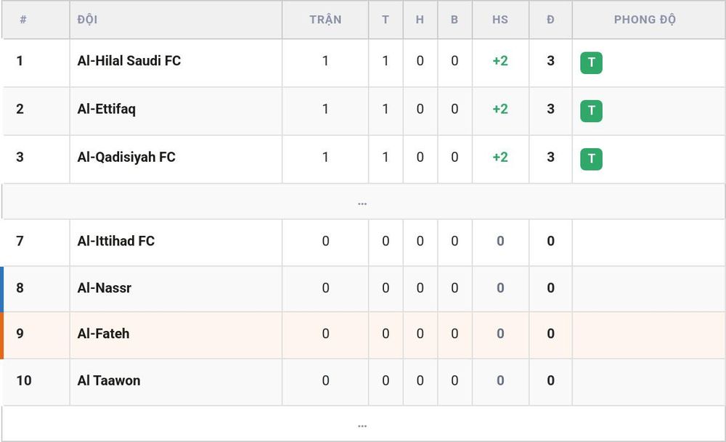Viewport: 726px width, 442px height.
Task: Click the # rank column header
Action: pos(23,20)
